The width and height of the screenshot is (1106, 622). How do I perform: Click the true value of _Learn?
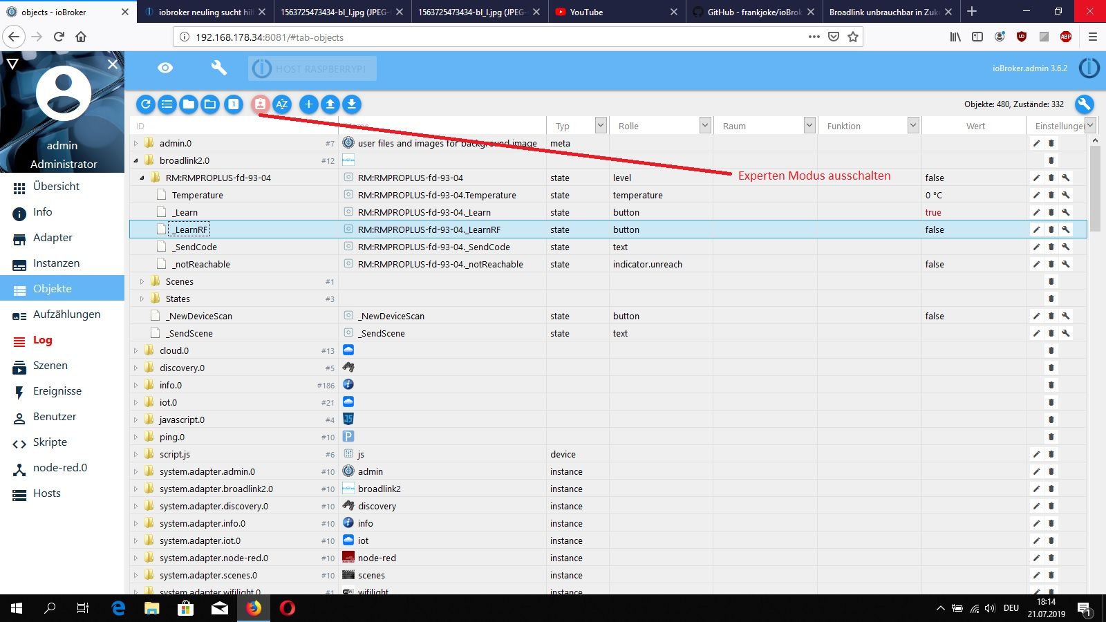(933, 213)
